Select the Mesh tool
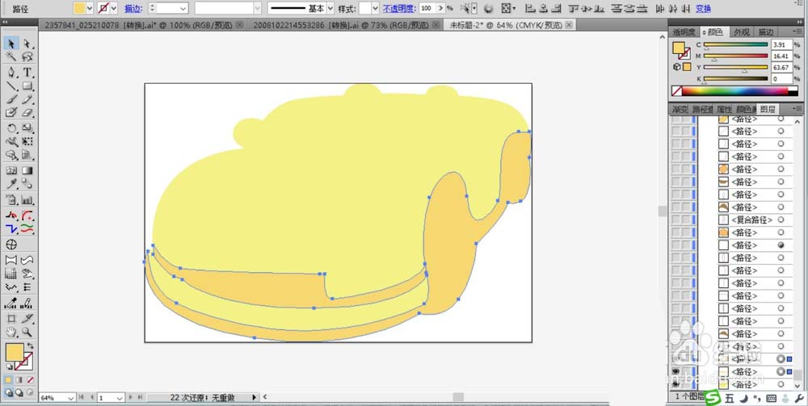Screen dimensions: 808x406 11,170
